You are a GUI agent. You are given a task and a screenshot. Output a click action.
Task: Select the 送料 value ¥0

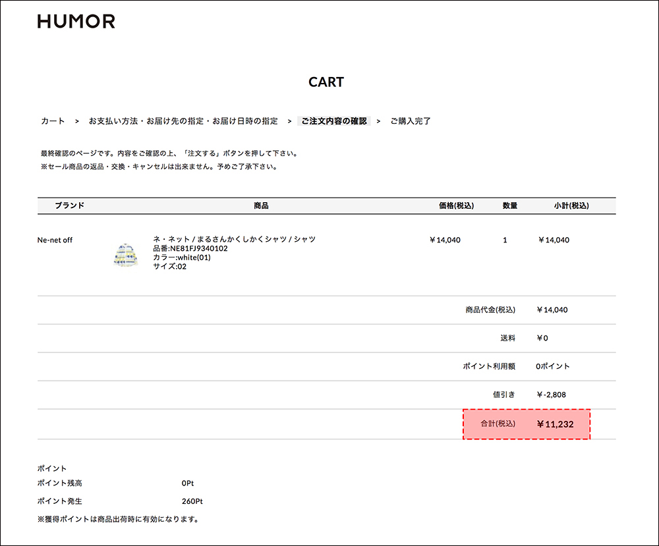click(x=542, y=338)
